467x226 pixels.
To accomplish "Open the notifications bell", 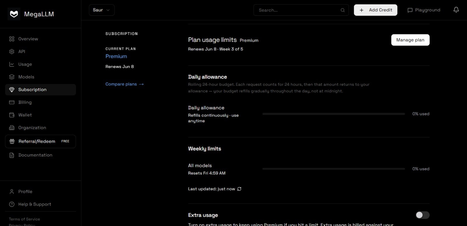I will click(456, 10).
